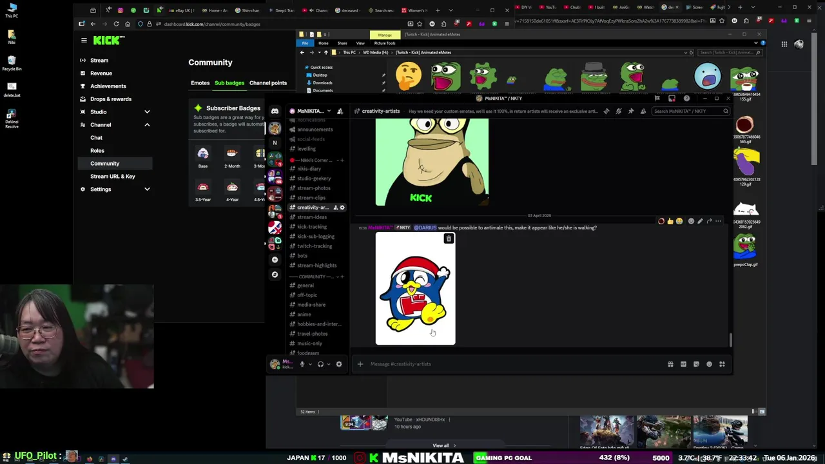This screenshot has width=825, height=464.
Task: Add a server in Discord sidebar
Action: click(275, 260)
